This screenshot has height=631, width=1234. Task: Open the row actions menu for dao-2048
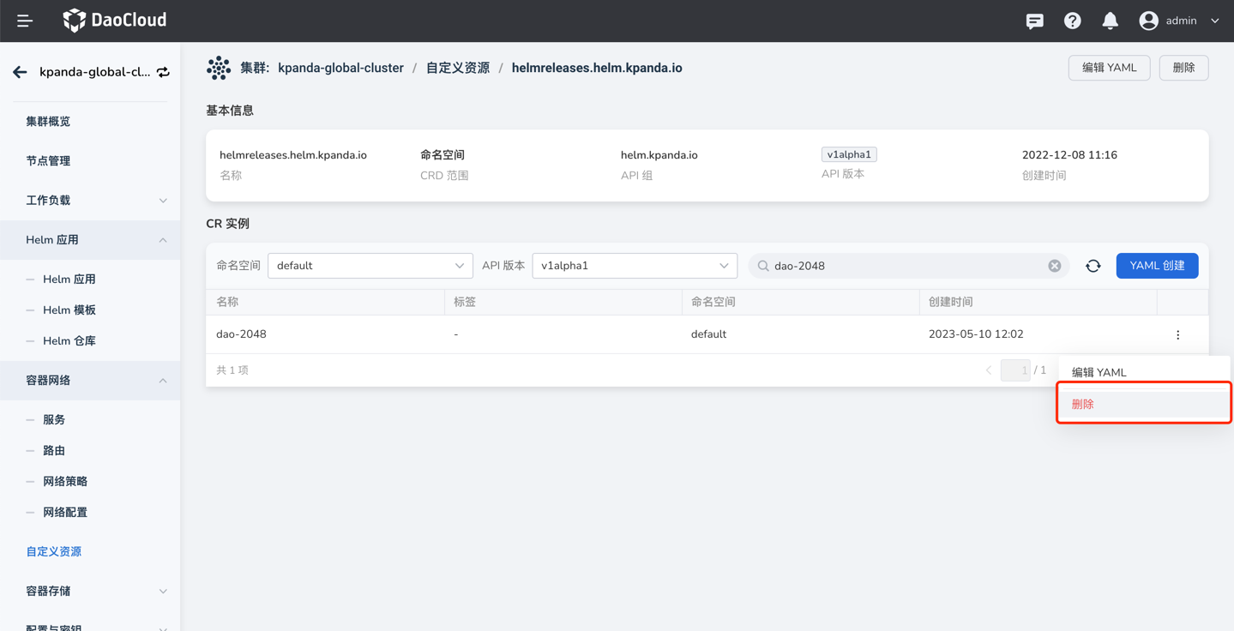pyautogui.click(x=1178, y=334)
